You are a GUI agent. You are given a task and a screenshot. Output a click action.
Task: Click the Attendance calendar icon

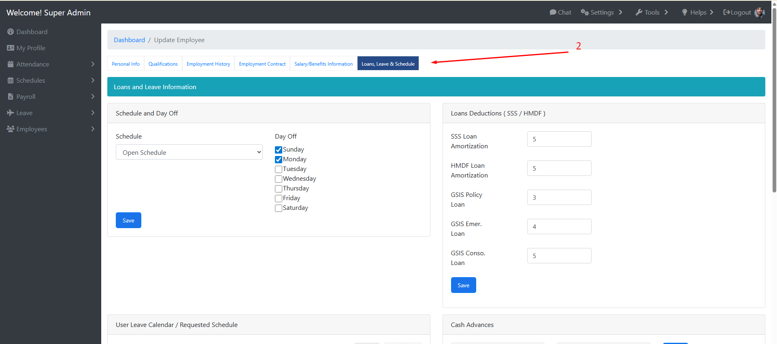coord(11,64)
